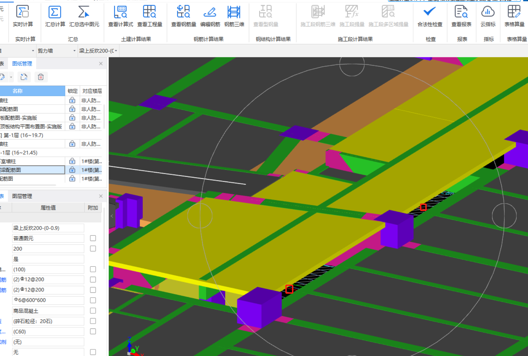This screenshot has width=528, height=356.
Task: Open 查看钢筋量 view rebar quantity
Action: (x=184, y=16)
